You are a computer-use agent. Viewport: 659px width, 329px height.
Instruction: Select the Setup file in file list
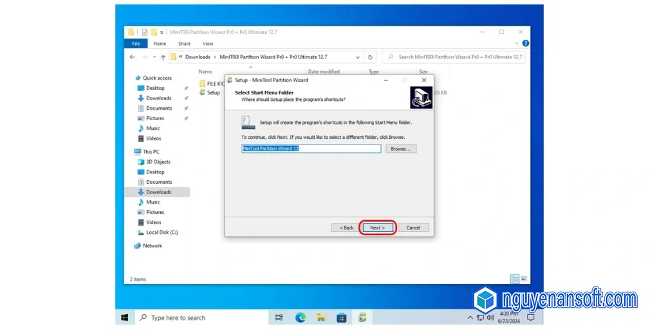click(210, 93)
